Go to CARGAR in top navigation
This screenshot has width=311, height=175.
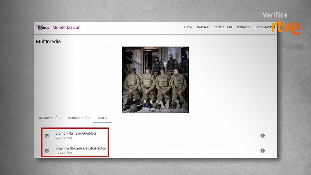[x=203, y=28]
